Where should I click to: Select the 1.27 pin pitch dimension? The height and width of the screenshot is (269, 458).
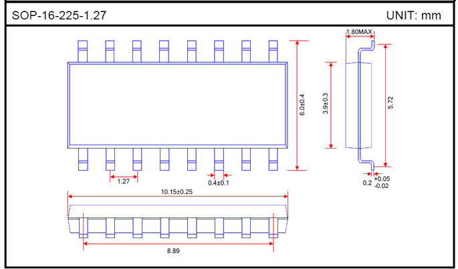[124, 181]
